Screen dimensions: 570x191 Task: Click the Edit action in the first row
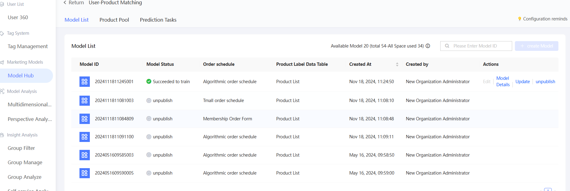[x=487, y=82]
